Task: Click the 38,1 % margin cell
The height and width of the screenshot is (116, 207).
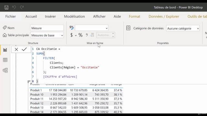Action: point(118,94)
